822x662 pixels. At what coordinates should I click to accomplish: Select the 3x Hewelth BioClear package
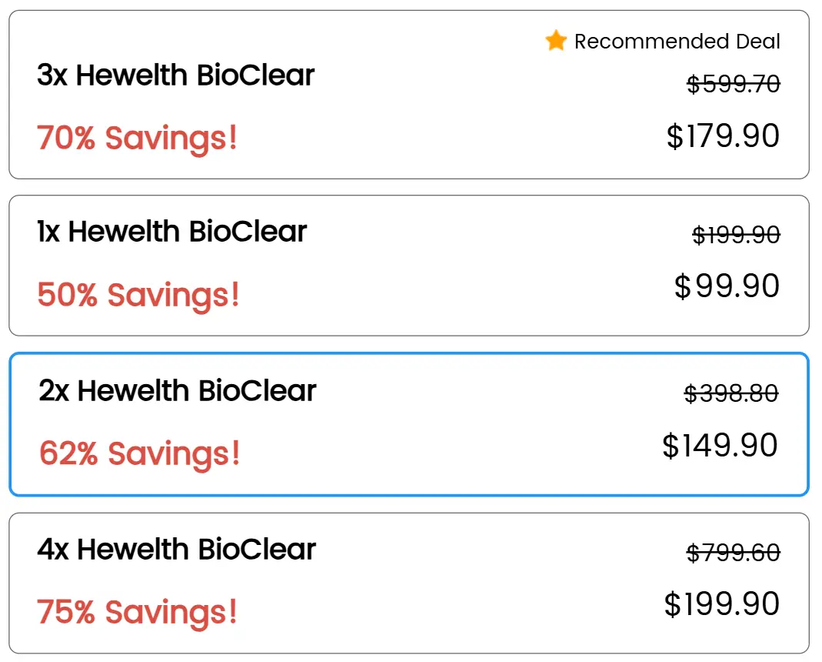coord(409,95)
